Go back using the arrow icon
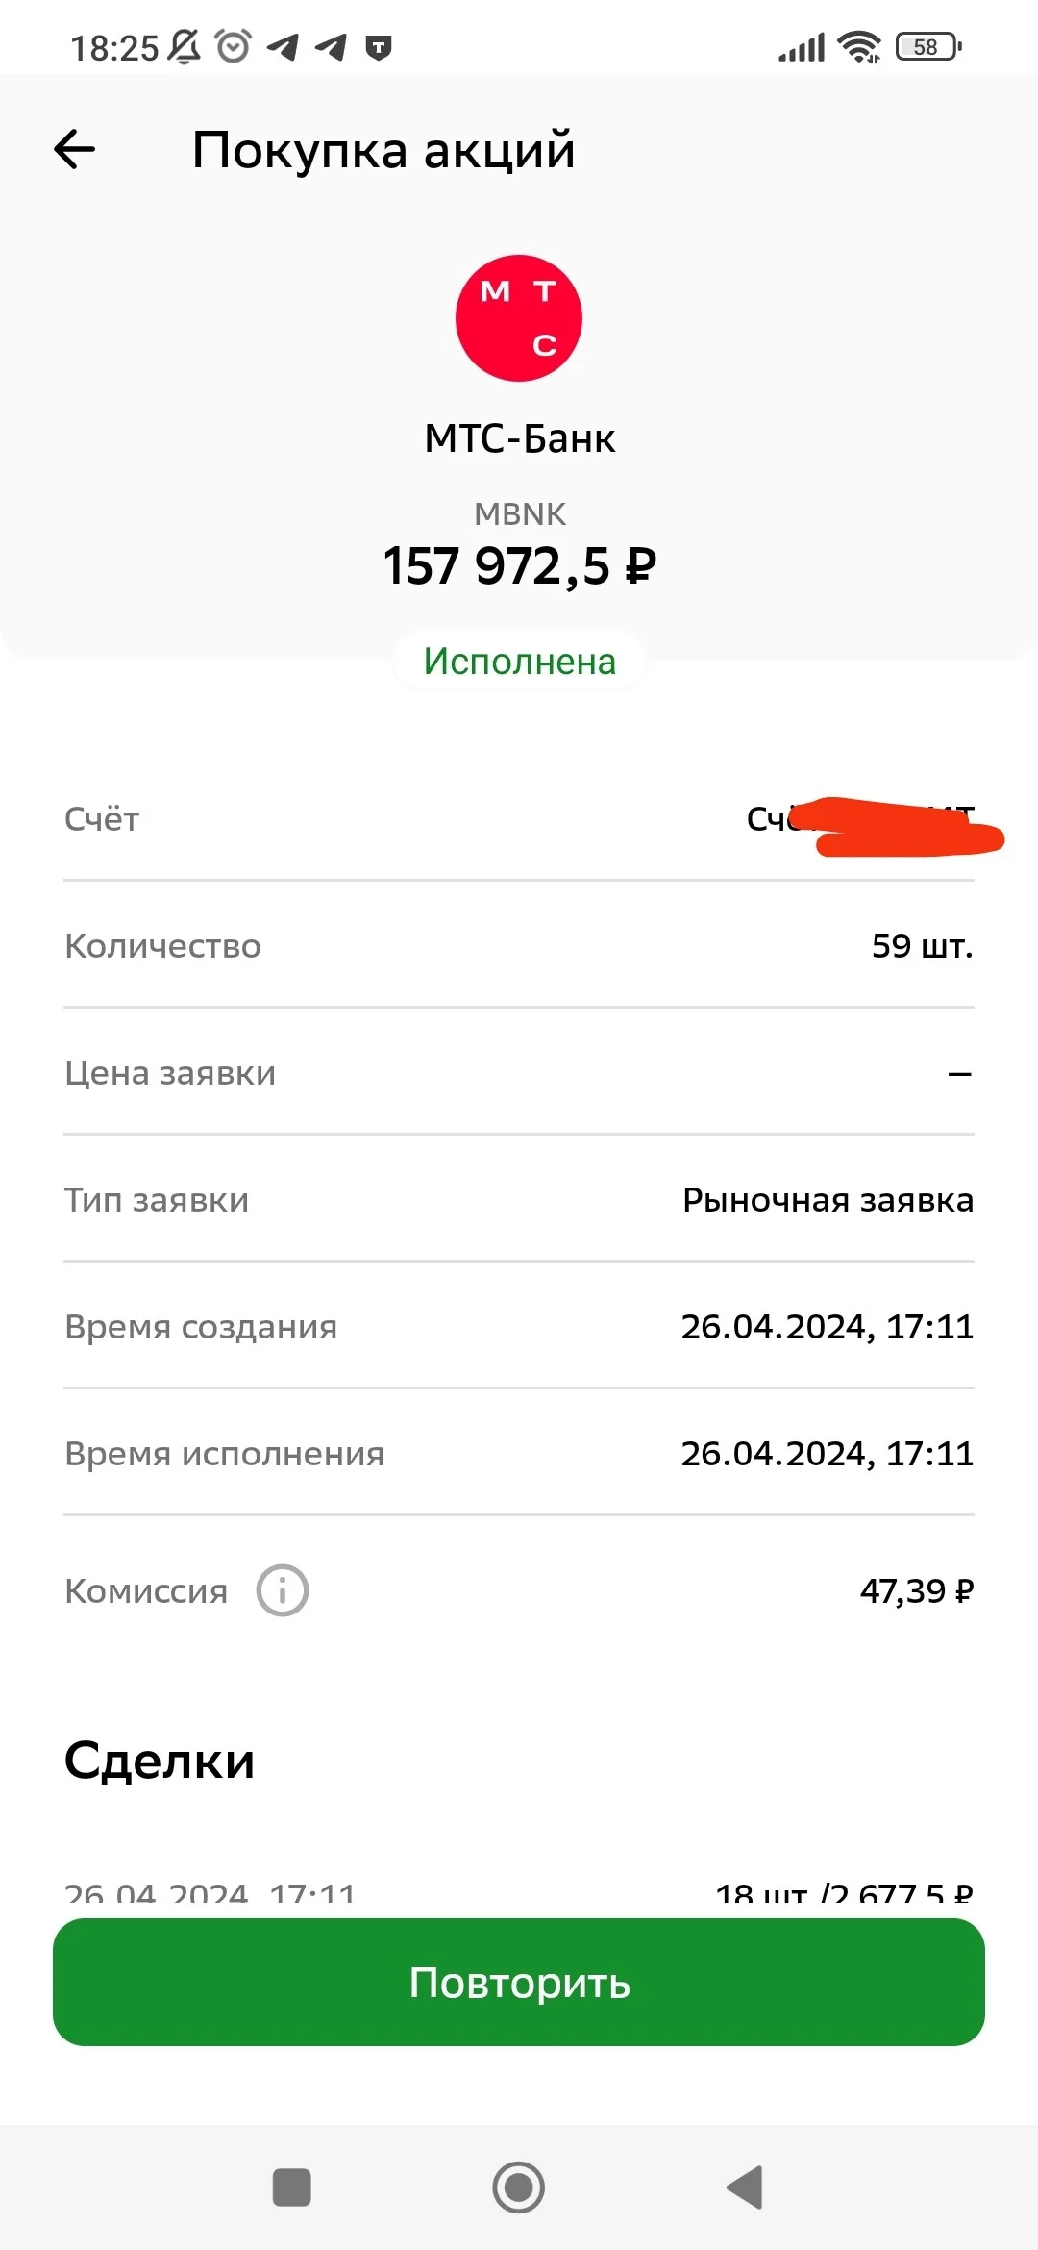 [x=74, y=150]
